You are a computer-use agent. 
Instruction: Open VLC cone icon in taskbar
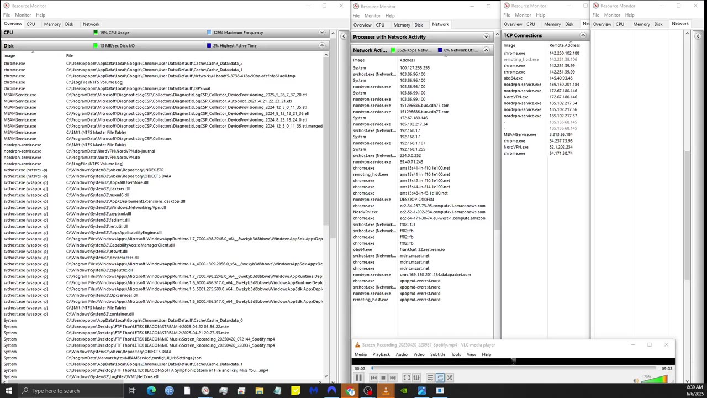386,391
